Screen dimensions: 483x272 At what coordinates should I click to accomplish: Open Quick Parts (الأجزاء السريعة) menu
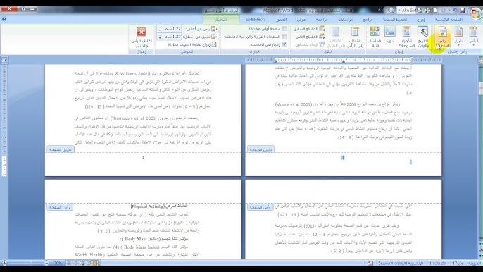click(407, 37)
